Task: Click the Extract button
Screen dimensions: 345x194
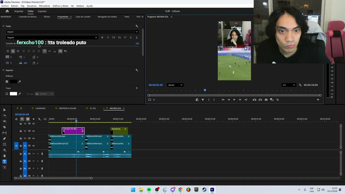Action: coord(260,100)
